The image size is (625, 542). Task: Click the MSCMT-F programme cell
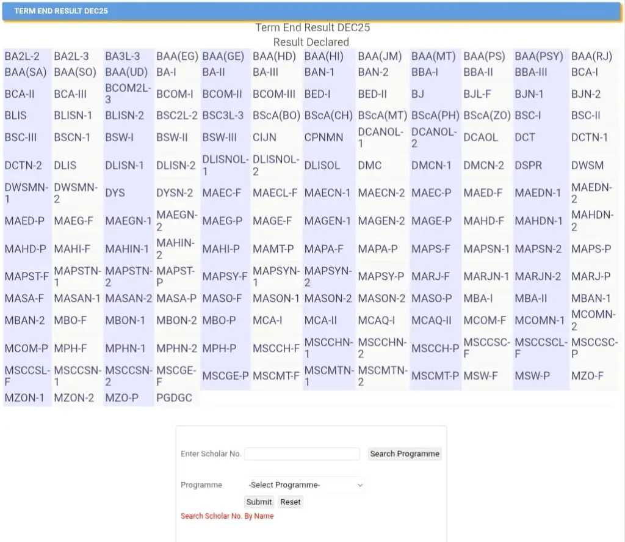pyautogui.click(x=276, y=376)
